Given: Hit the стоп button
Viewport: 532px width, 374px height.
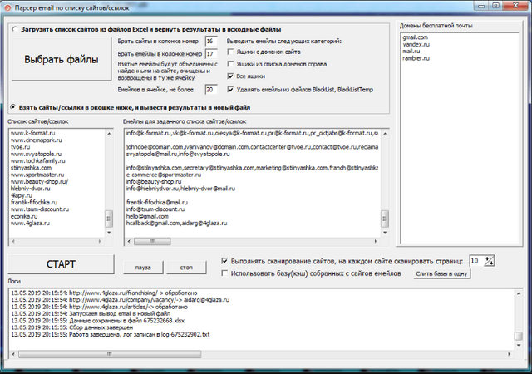Looking at the screenshot, I should tap(186, 268).
